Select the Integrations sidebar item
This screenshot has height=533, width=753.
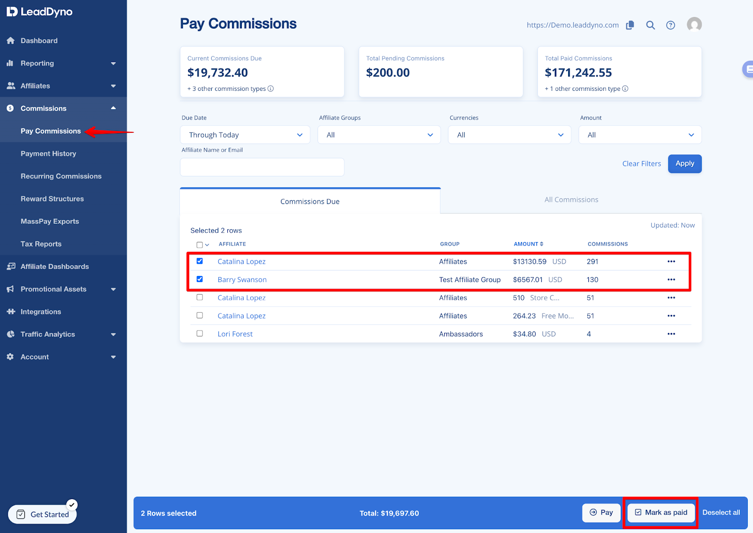(40, 311)
